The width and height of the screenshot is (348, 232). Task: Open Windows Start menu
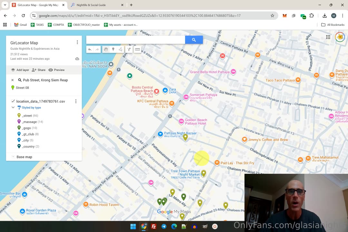point(133,227)
